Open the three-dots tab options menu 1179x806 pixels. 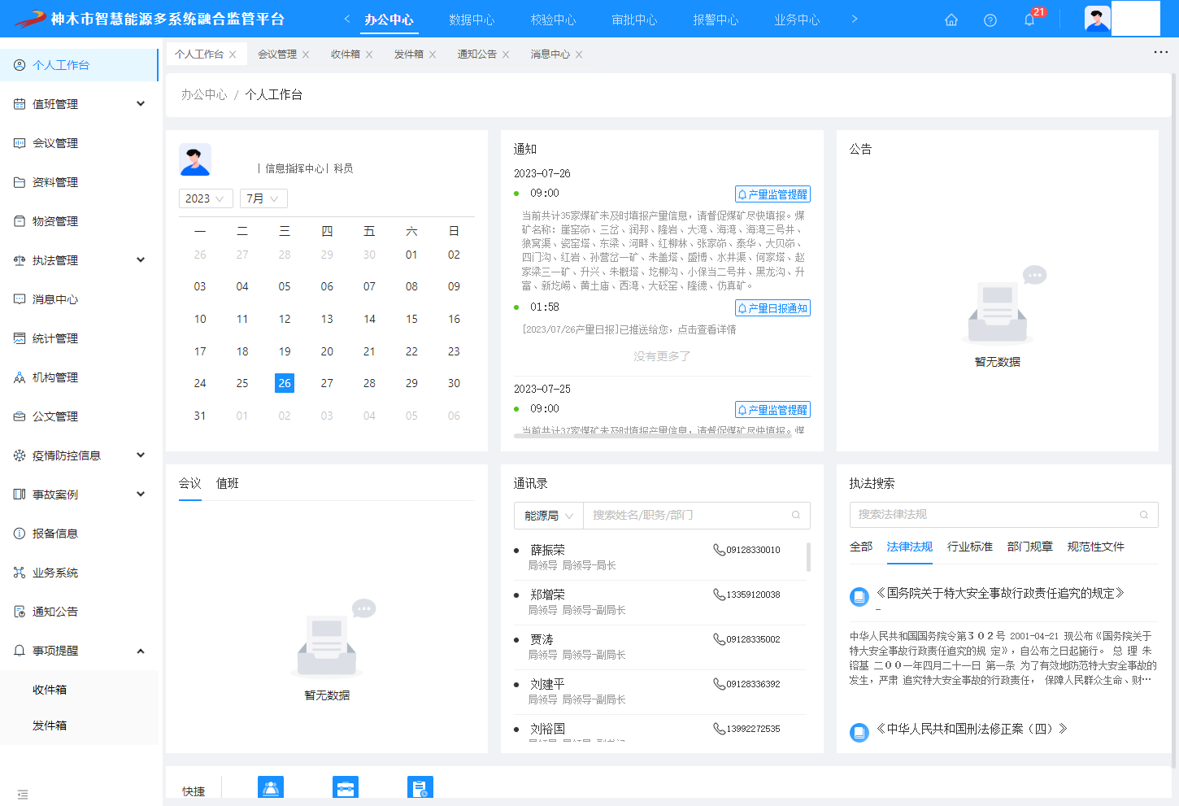point(1160,52)
